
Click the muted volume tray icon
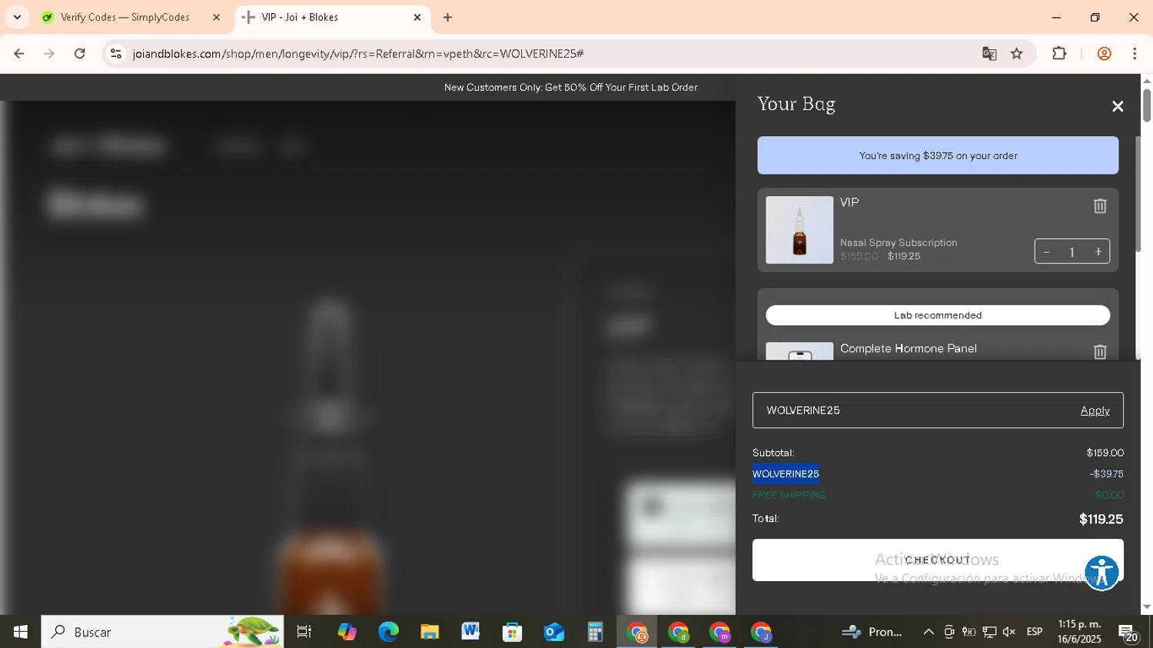(x=1009, y=632)
